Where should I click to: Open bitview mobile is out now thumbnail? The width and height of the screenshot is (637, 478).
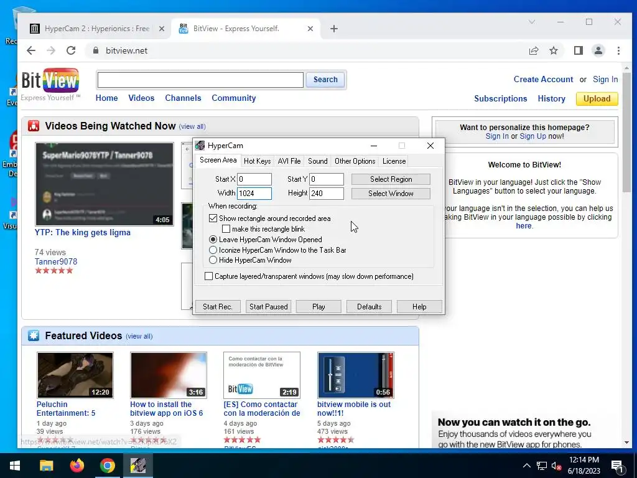pyautogui.click(x=355, y=375)
